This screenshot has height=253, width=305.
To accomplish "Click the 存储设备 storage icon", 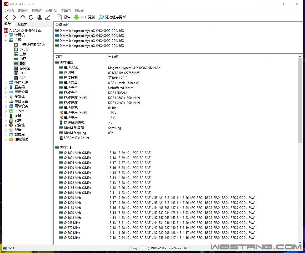I will tap(11, 101).
